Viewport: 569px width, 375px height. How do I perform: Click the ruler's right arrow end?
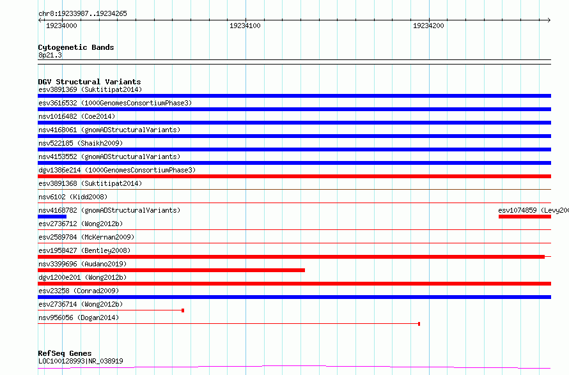pyautogui.click(x=549, y=20)
